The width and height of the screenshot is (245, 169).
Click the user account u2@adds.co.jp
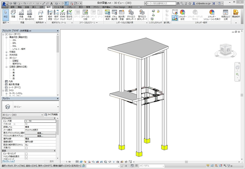tap(204, 3)
